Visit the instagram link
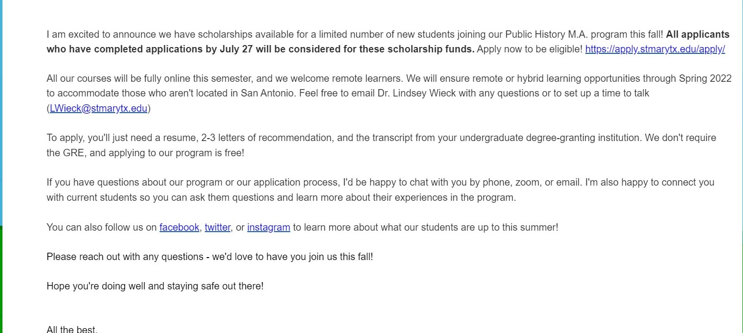This screenshot has width=743, height=333. 268,227
